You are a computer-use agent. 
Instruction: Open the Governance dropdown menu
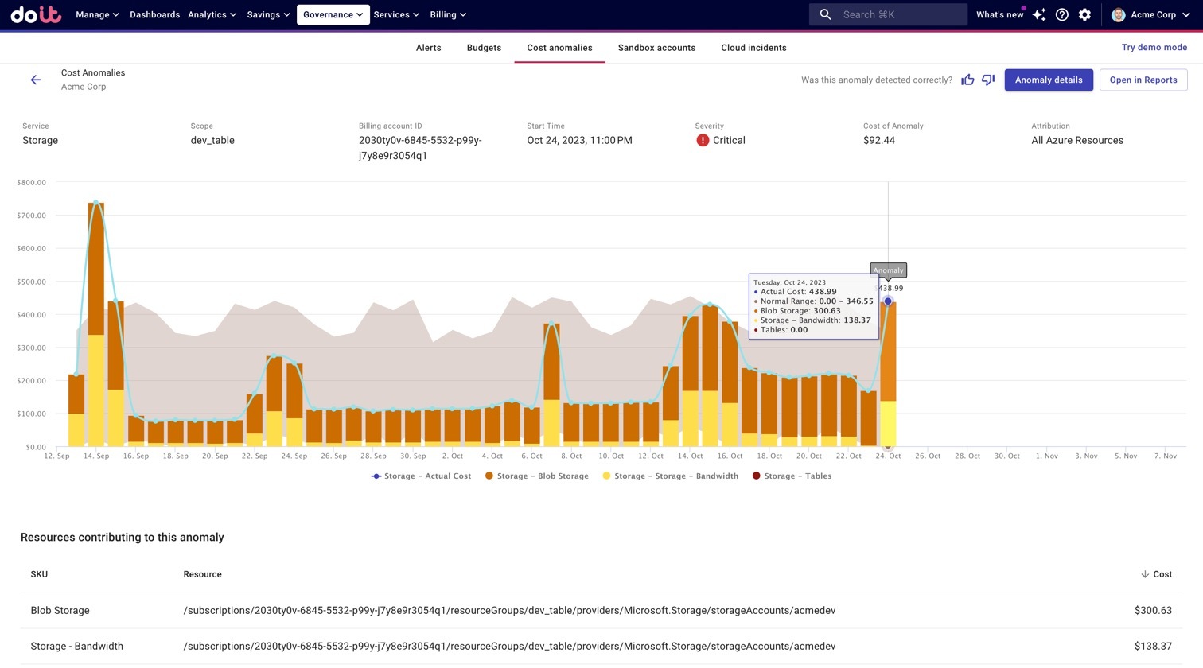[x=333, y=14]
